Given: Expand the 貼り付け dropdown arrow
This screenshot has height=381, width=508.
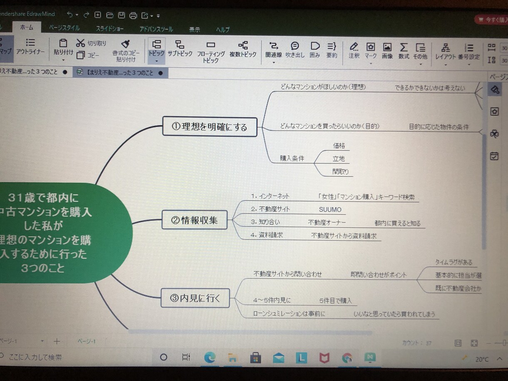Looking at the screenshot, I should click(x=63, y=60).
